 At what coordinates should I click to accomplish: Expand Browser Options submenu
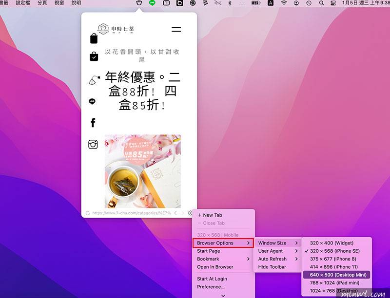(x=223, y=243)
